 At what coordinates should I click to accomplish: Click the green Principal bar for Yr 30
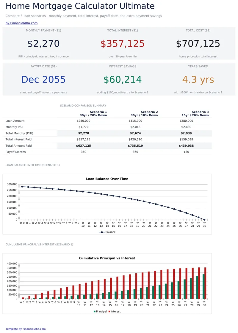click(203, 287)
